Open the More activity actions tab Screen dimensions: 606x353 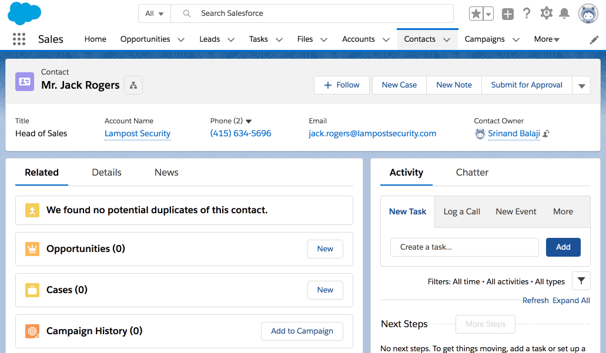pyautogui.click(x=563, y=211)
